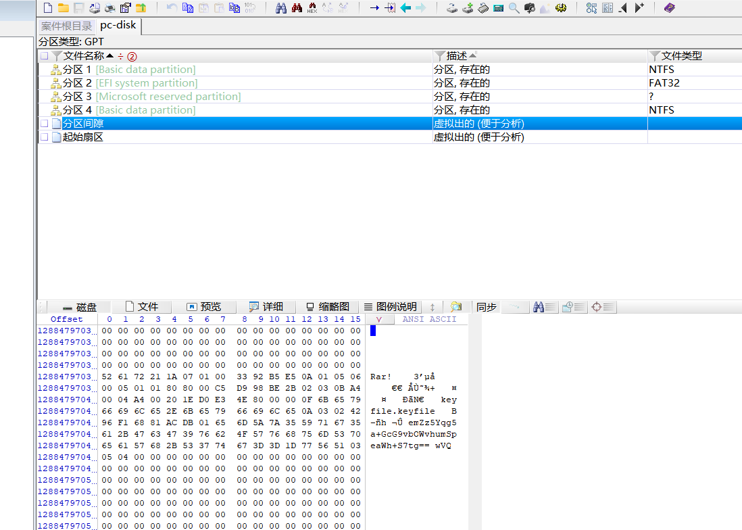Open the filter funnel on 文件名称 column
Viewport: 742px width, 530px height.
point(57,56)
